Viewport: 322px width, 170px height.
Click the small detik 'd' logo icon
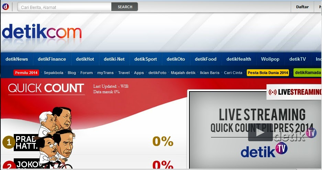5,7
